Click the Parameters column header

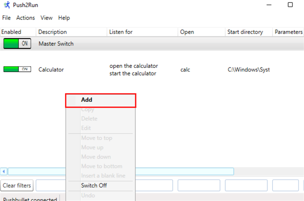288,32
